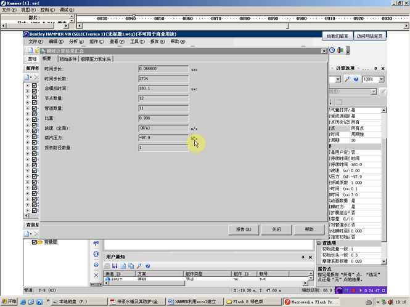Open the 工具 (Tools) menu

pos(137,42)
